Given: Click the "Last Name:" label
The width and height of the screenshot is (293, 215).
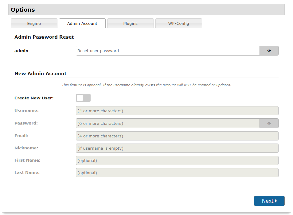Looking at the screenshot, I should [27, 173].
